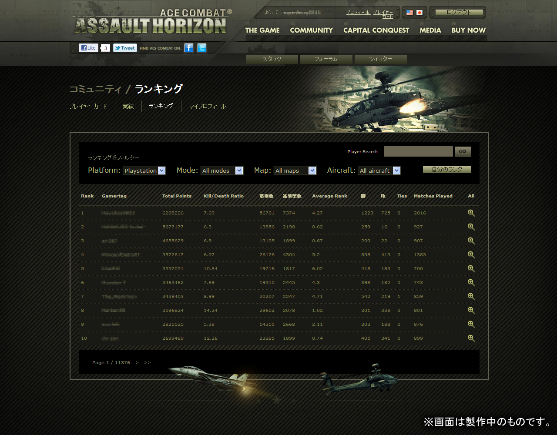This screenshot has width=557, height=435.
Task: Click total points value 3096824
Action: tap(173, 311)
